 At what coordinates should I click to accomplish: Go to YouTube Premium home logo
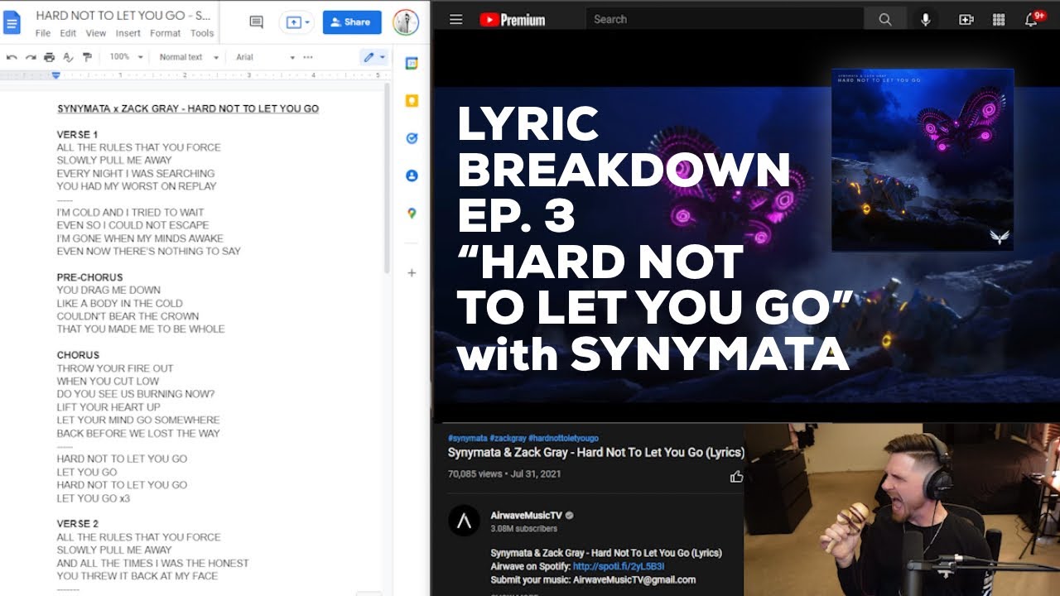pos(512,19)
